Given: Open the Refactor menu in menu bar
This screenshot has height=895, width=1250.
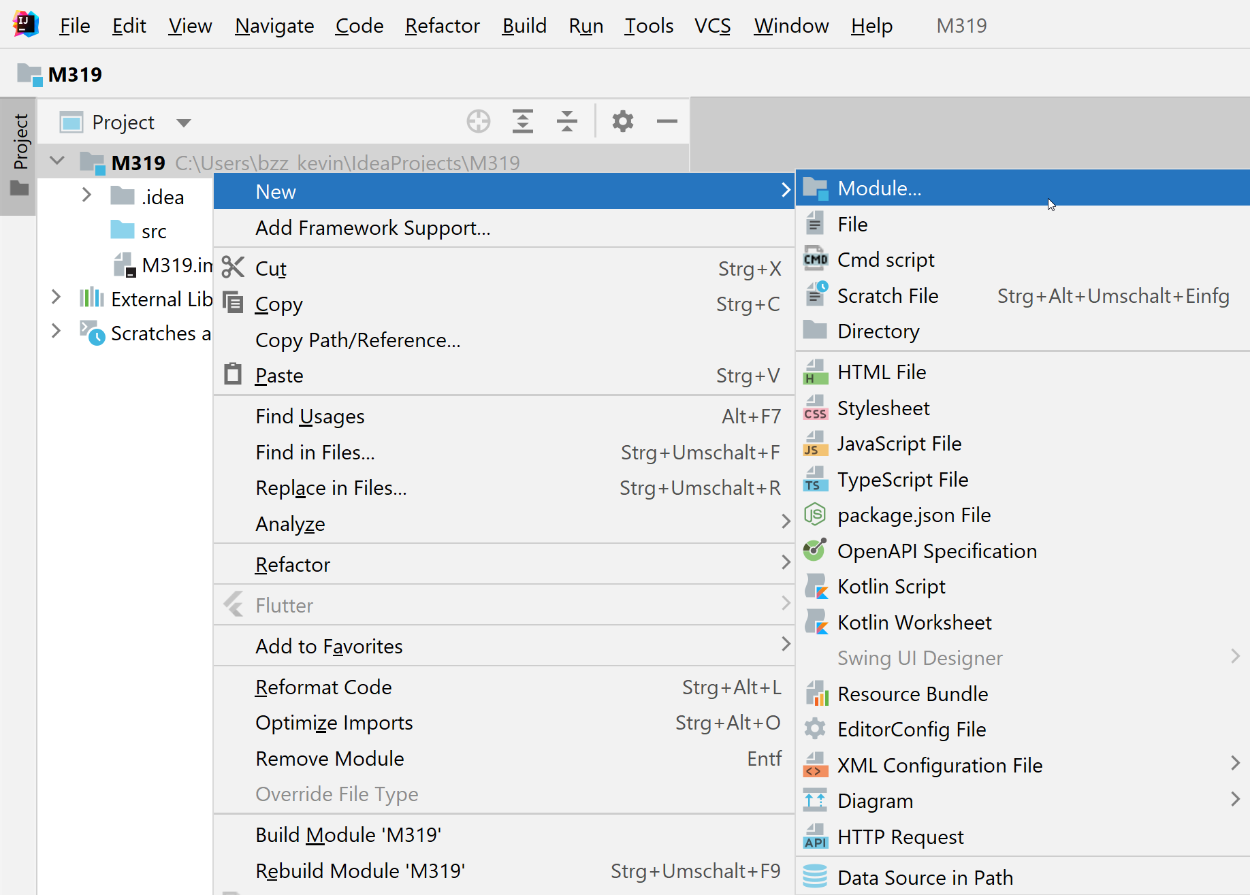Looking at the screenshot, I should point(443,26).
